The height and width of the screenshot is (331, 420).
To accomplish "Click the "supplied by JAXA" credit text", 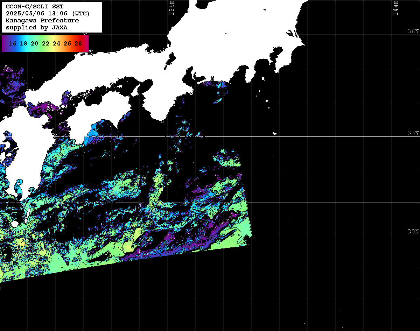I will pyautogui.click(x=37, y=28).
